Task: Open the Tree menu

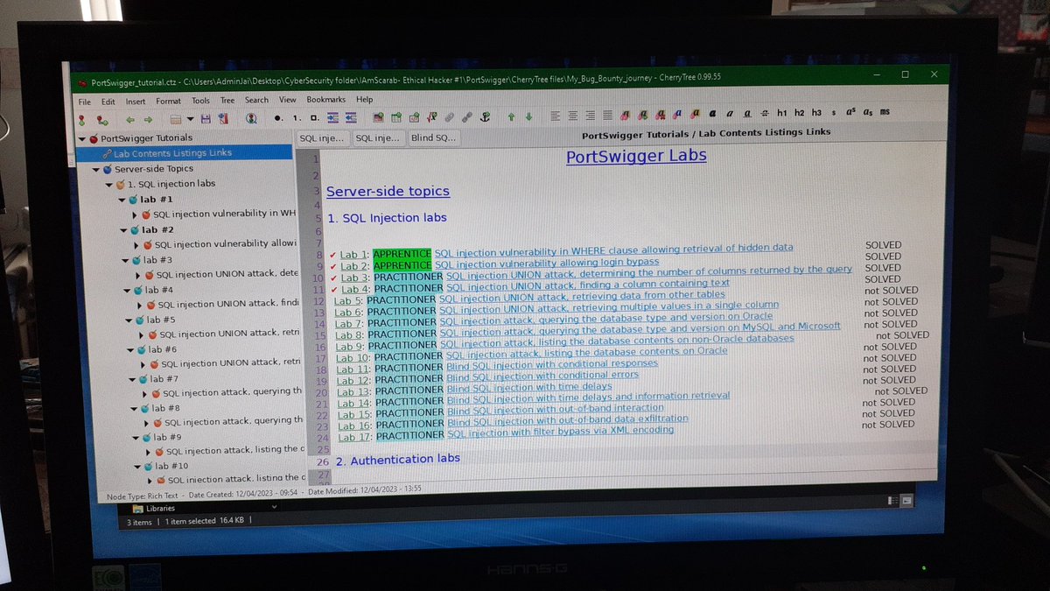Action: [227, 100]
